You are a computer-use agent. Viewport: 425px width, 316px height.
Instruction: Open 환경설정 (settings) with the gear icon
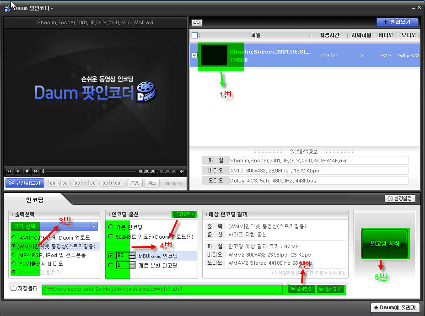400,198
